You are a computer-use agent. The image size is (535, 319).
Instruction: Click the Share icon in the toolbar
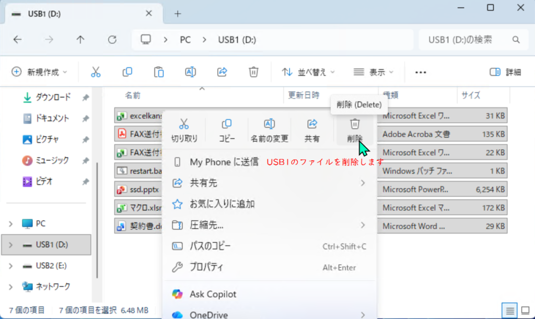click(222, 72)
